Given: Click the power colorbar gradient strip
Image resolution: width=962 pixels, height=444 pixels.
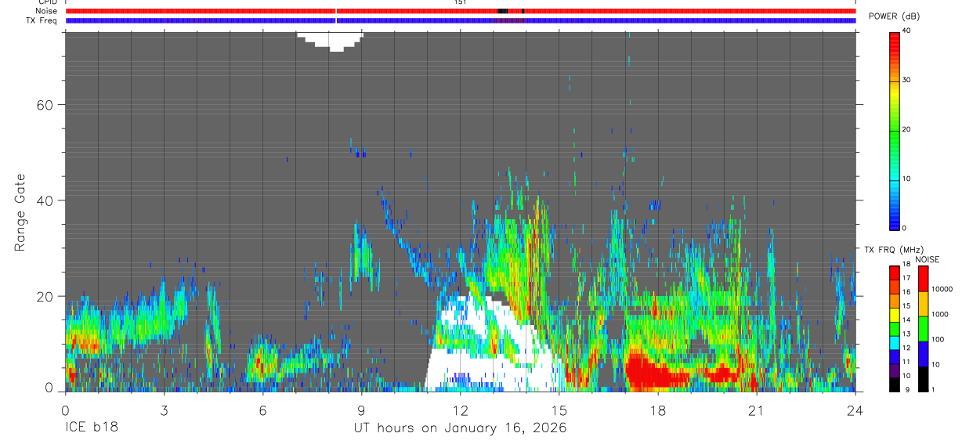Looking at the screenshot, I should (x=895, y=130).
